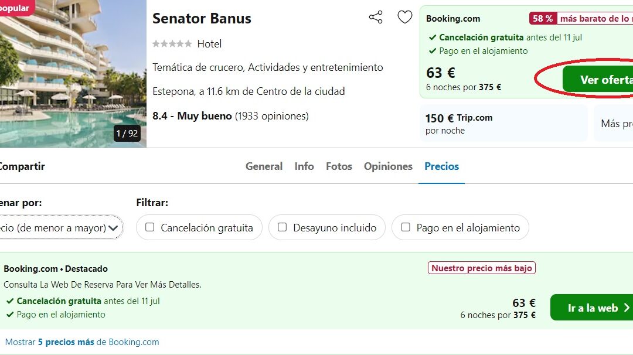Click the Ver oferta green button

[598, 80]
